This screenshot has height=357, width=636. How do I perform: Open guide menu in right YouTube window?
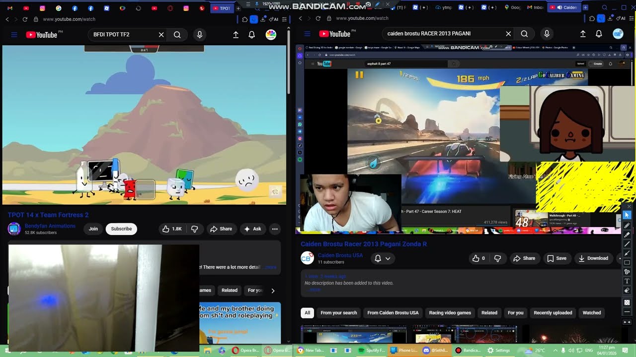(307, 34)
